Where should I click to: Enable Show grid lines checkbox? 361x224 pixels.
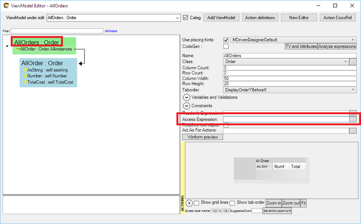[197, 202]
